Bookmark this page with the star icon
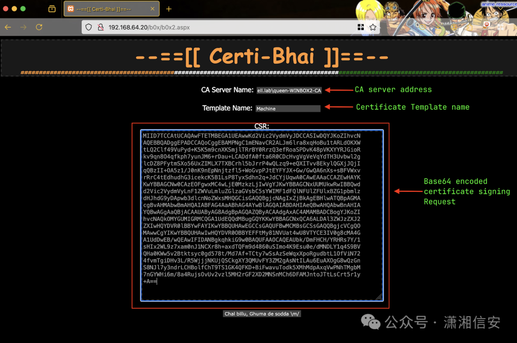This screenshot has height=343, width=517. coord(372,27)
